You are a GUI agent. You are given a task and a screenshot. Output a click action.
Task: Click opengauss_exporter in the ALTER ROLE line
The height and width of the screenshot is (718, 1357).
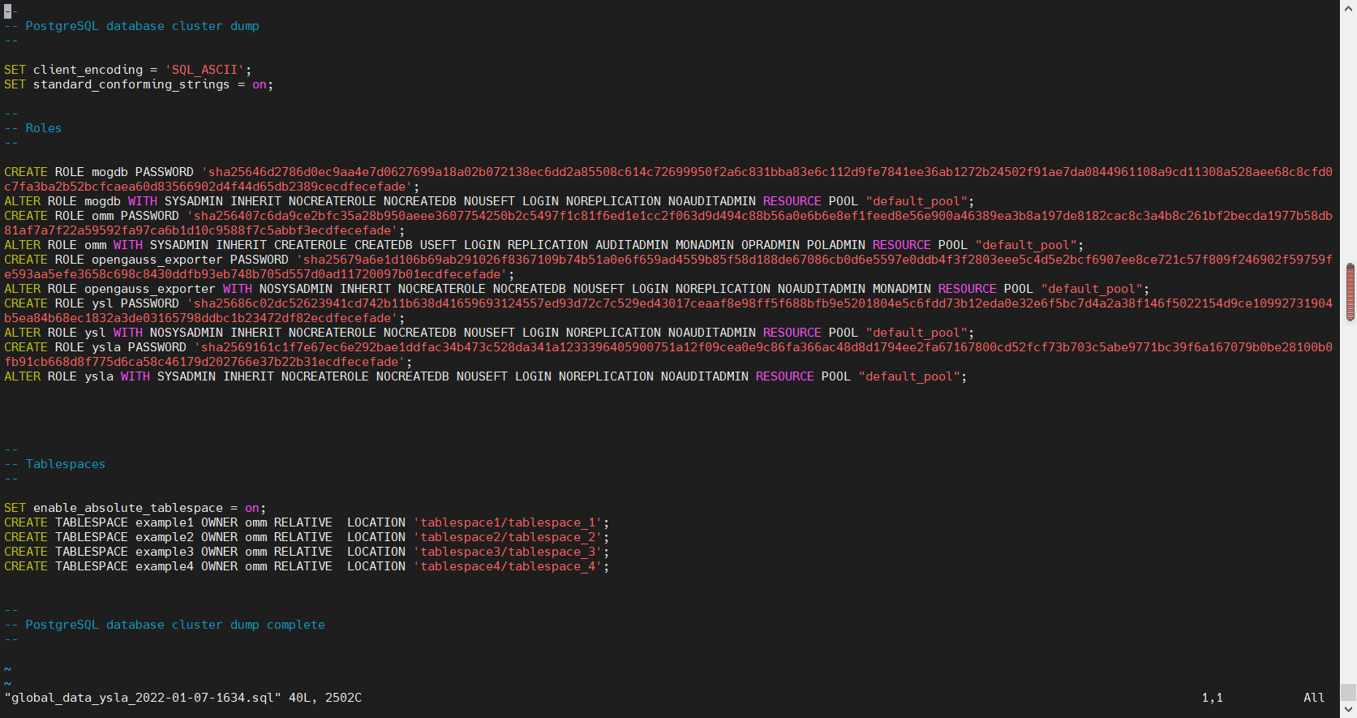(150, 289)
